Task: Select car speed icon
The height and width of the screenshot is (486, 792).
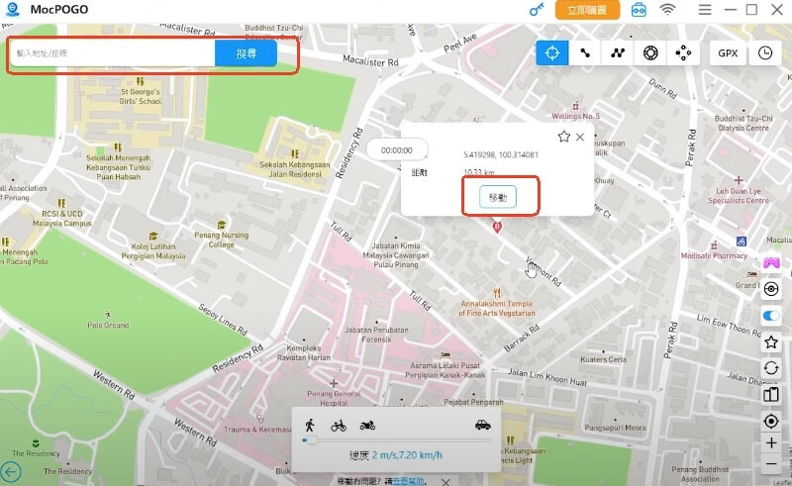Action: [483, 425]
